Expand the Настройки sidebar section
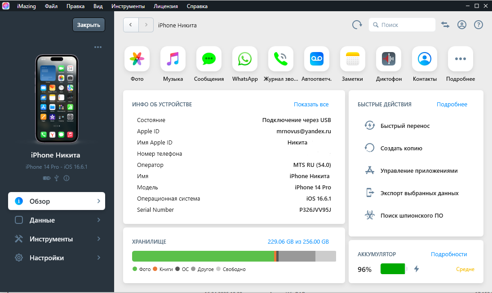Image resolution: width=492 pixels, height=293 pixels. [x=57, y=258]
